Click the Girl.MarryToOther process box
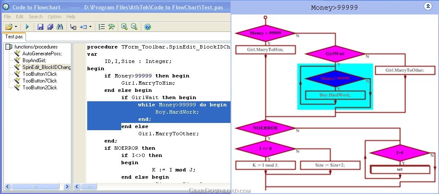 tap(405, 70)
